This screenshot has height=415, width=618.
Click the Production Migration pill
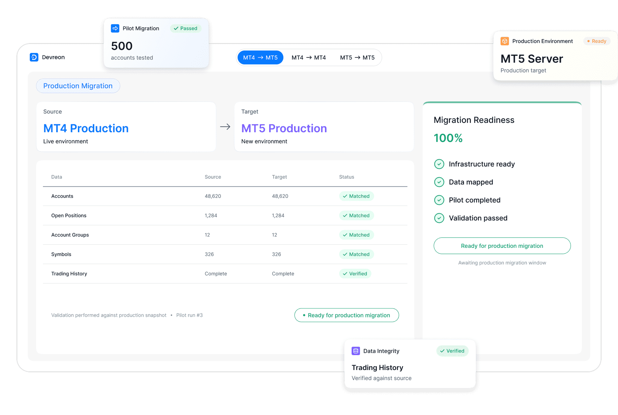(x=78, y=86)
